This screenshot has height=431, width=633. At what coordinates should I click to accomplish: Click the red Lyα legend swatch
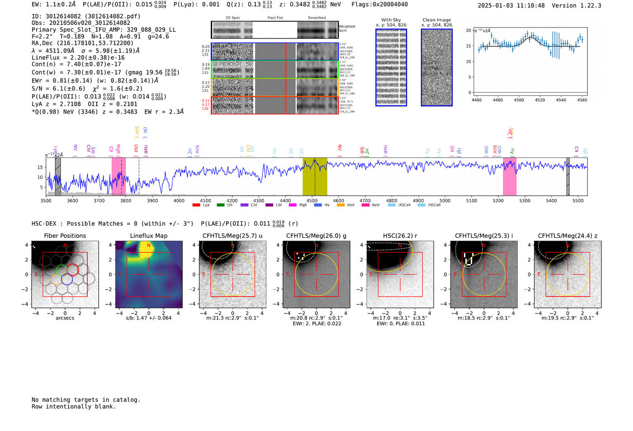click(x=196, y=205)
